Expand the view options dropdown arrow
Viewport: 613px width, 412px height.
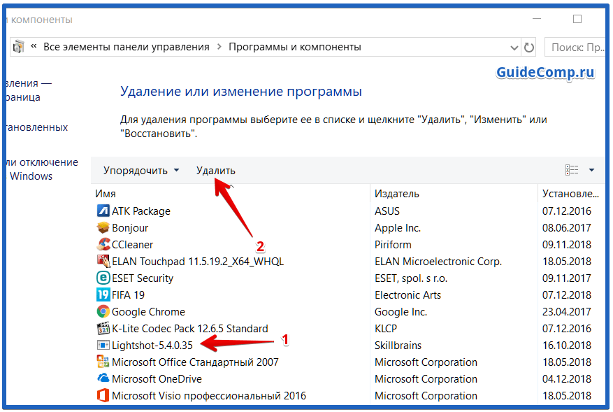click(591, 170)
